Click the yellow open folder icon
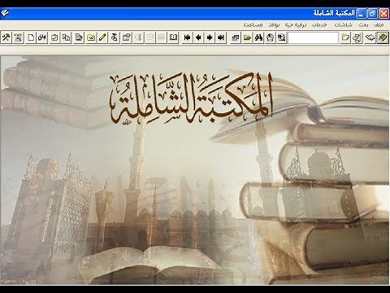The height and width of the screenshot is (293, 390). point(247,37)
